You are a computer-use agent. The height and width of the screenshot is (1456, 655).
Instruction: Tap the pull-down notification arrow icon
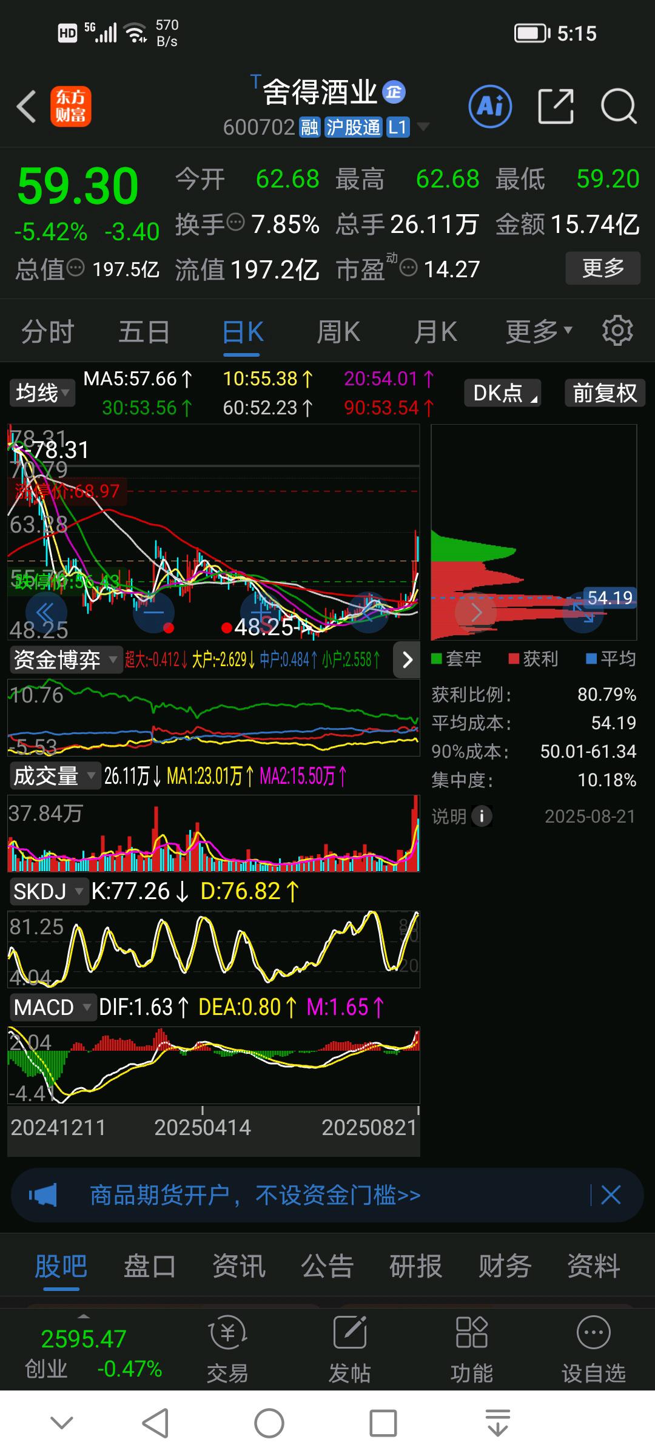[x=497, y=1423]
